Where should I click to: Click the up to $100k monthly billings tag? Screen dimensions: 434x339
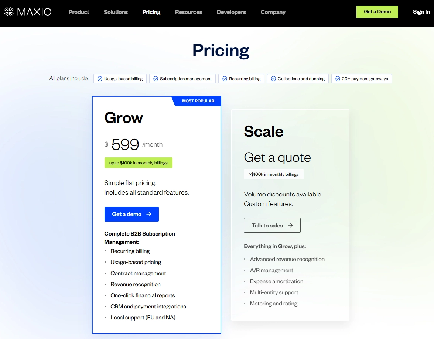pyautogui.click(x=138, y=162)
